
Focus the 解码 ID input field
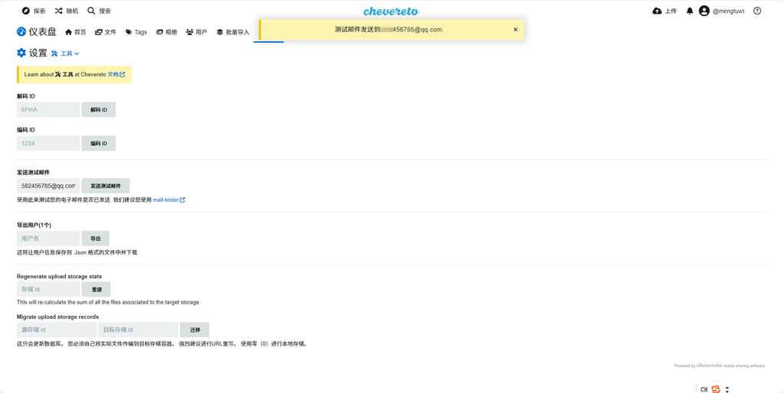click(x=48, y=109)
